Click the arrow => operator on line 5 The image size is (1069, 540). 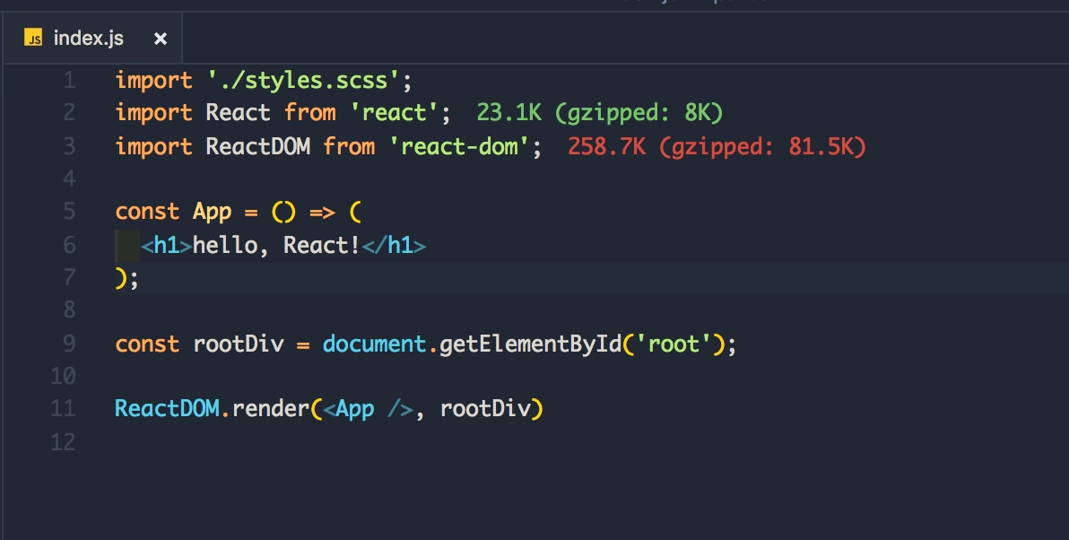(x=322, y=213)
